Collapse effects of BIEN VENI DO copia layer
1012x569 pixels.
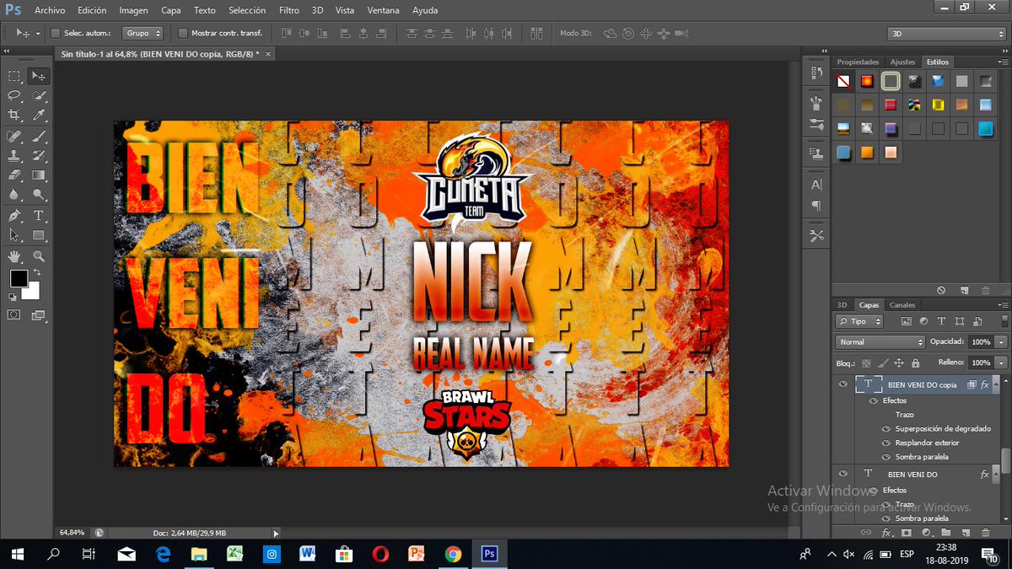(x=997, y=384)
